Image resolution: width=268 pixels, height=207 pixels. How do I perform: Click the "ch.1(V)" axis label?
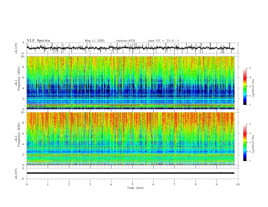(16, 48)
